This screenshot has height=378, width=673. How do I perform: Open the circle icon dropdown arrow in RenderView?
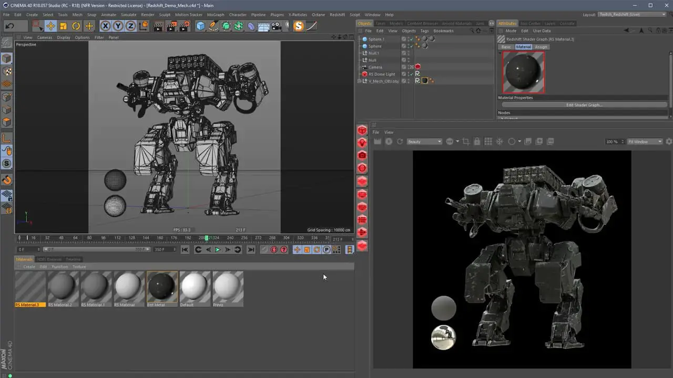pos(519,142)
